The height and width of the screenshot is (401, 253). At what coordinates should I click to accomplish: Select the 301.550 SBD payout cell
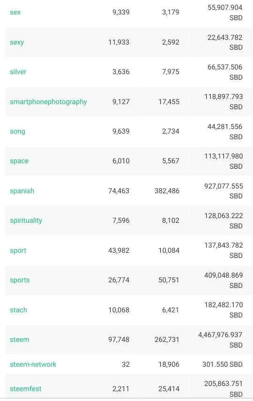pyautogui.click(x=223, y=364)
